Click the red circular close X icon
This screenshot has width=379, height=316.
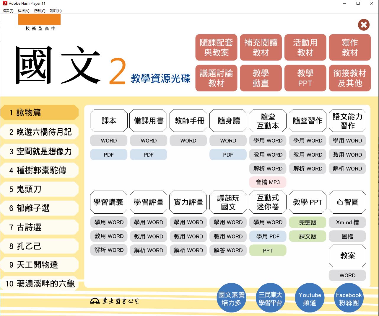[x=364, y=25]
